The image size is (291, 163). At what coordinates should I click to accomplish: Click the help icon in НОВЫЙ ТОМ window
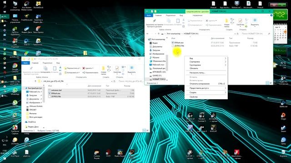[x=271, y=15]
